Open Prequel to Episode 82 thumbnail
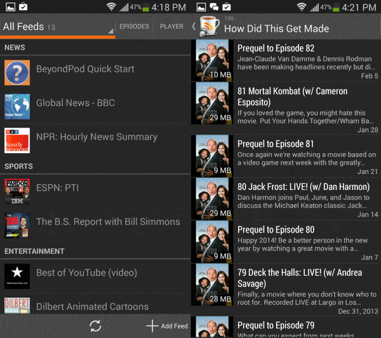381x338 pixels. [x=212, y=60]
